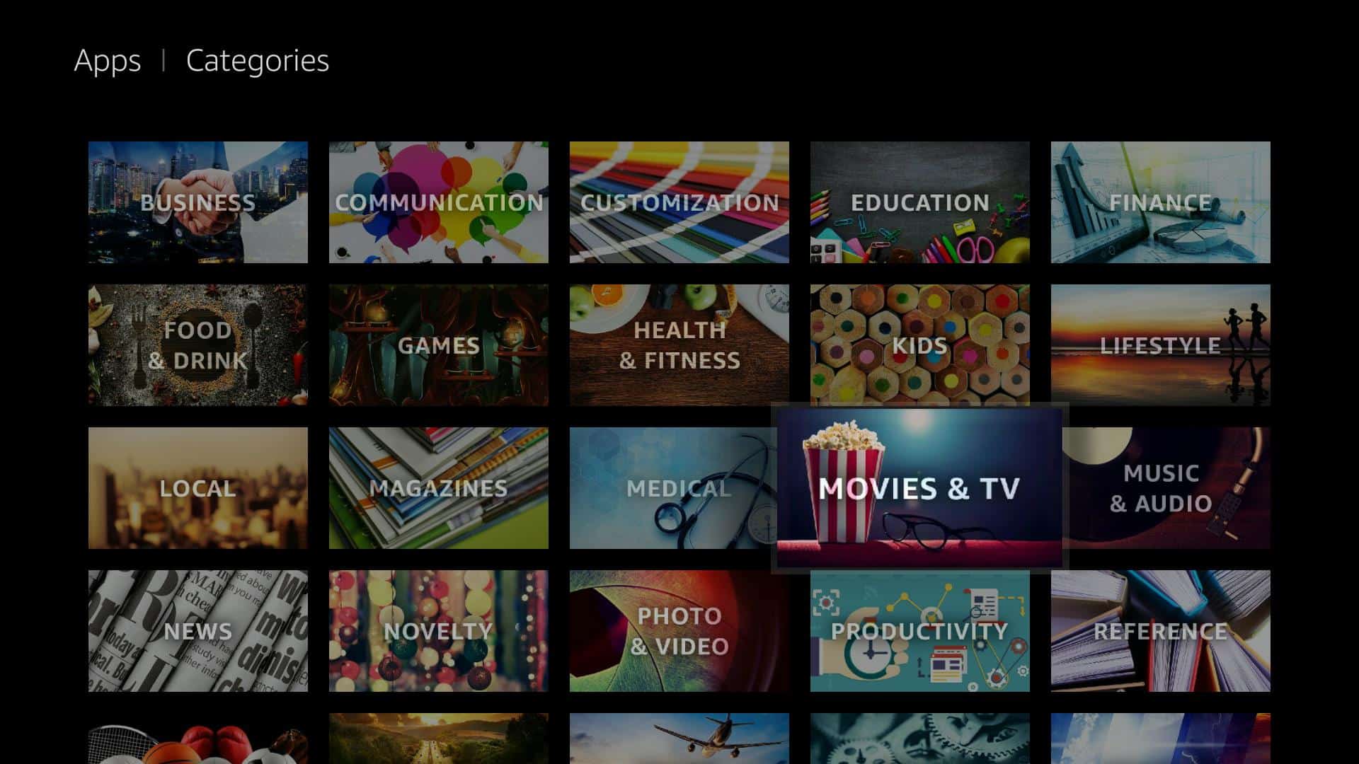Open the Communication category
The width and height of the screenshot is (1359, 764).
pyautogui.click(x=439, y=202)
